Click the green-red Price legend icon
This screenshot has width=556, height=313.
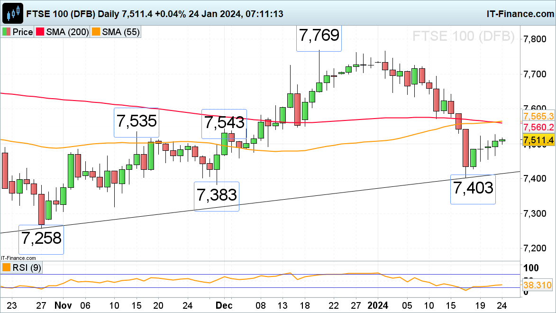[6, 32]
